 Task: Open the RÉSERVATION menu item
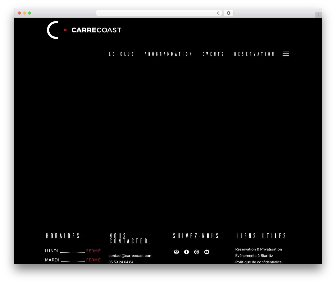pos(254,54)
